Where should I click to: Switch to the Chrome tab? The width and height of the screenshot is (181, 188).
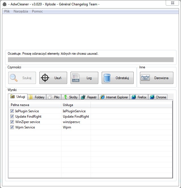(x=158, y=97)
